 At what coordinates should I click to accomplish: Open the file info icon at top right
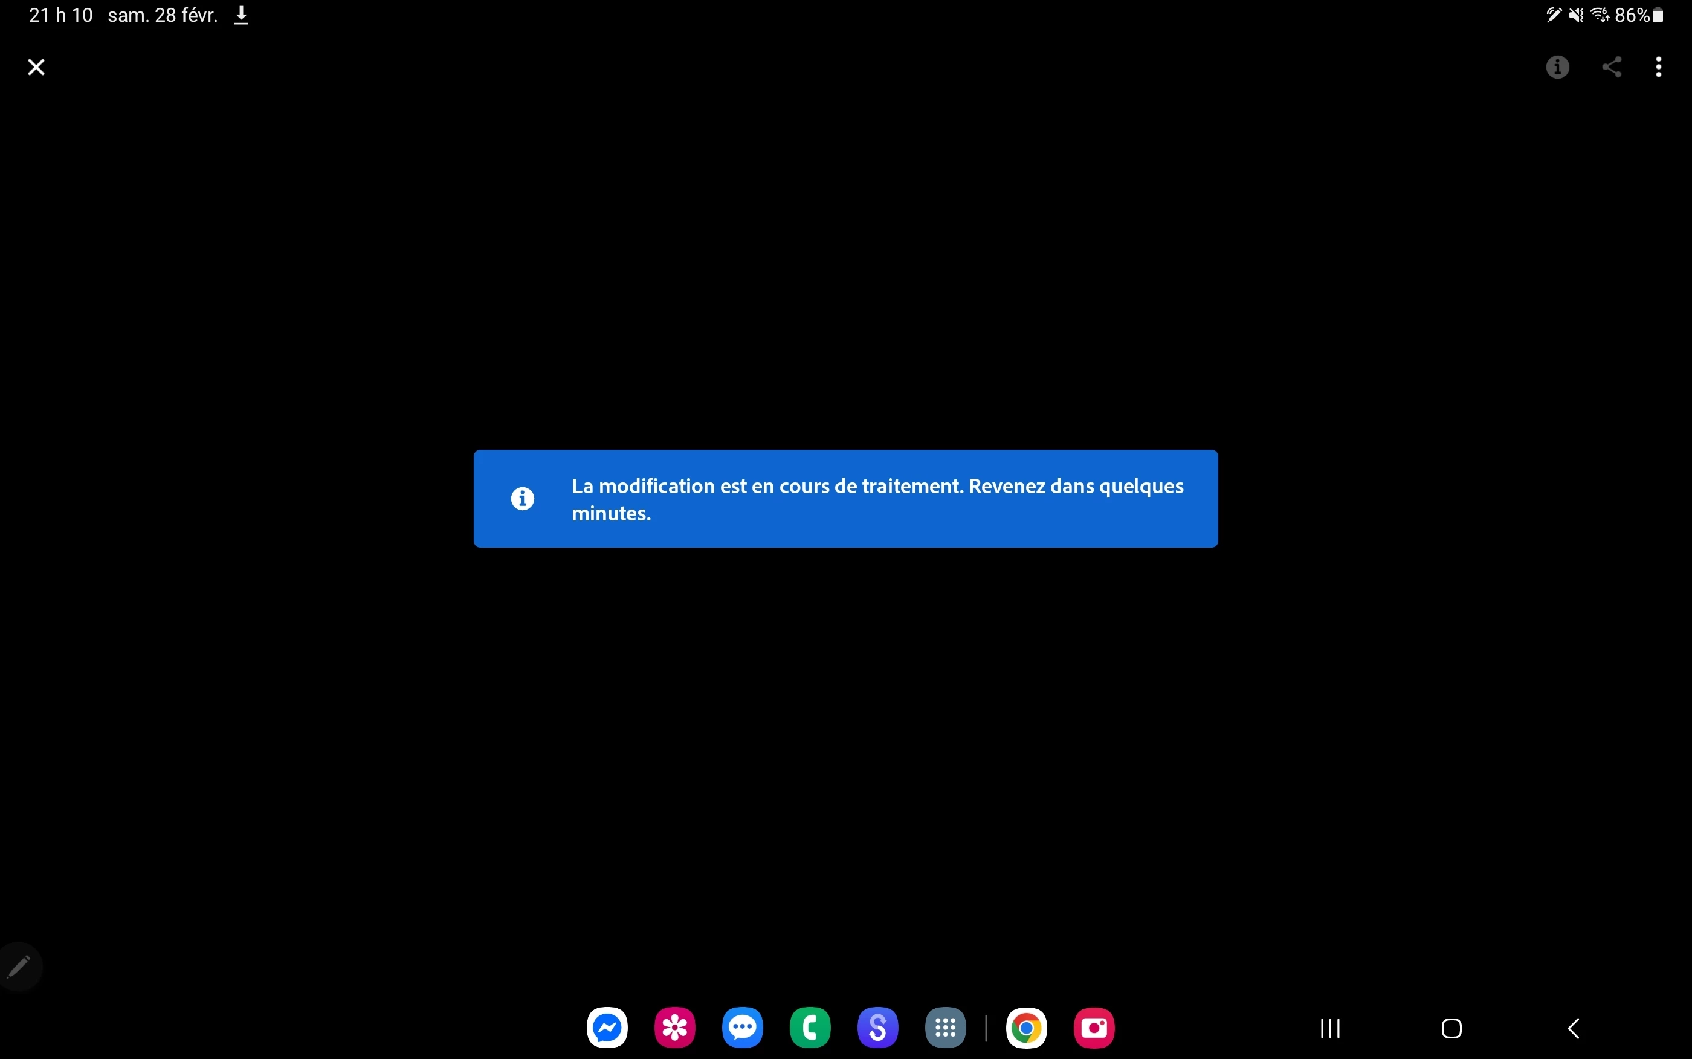point(1558,67)
